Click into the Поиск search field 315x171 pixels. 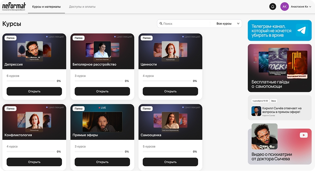tap(185, 24)
